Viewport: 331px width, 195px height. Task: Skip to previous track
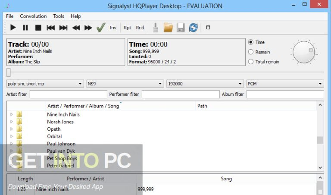[x=51, y=28]
